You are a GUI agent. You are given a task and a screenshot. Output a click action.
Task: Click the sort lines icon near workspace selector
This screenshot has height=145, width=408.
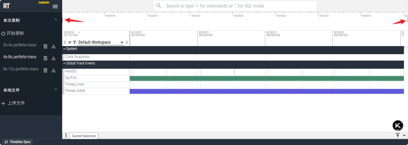(x=70, y=42)
